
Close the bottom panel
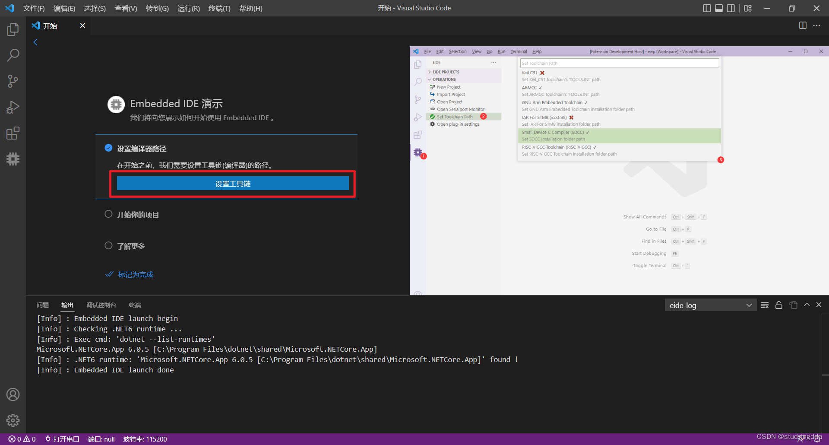(x=819, y=305)
